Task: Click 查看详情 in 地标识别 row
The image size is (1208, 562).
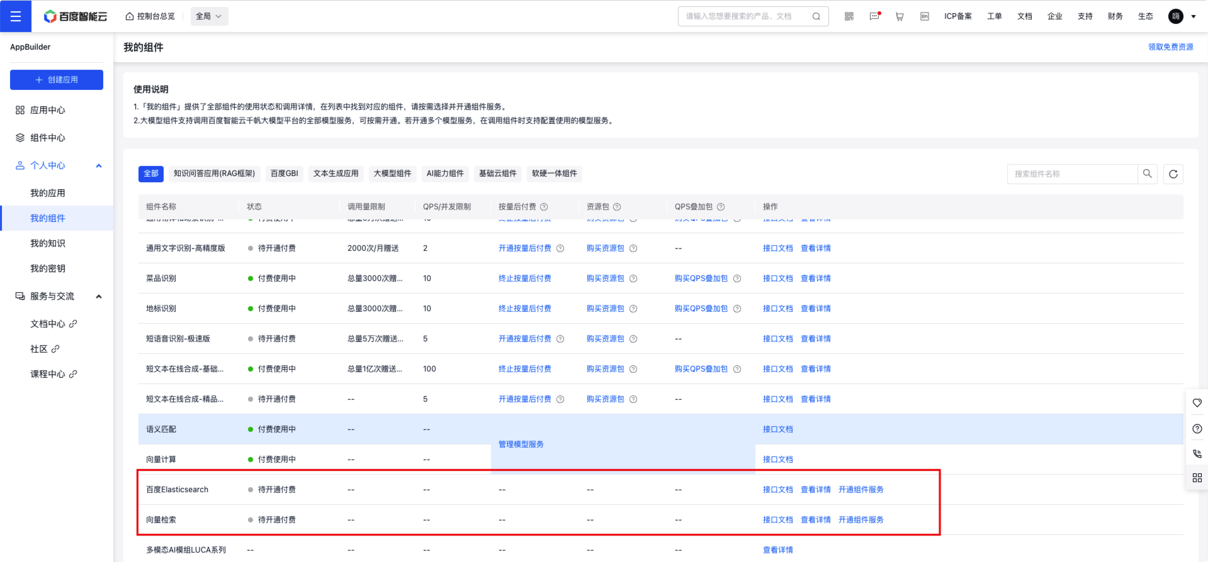Action: point(816,309)
